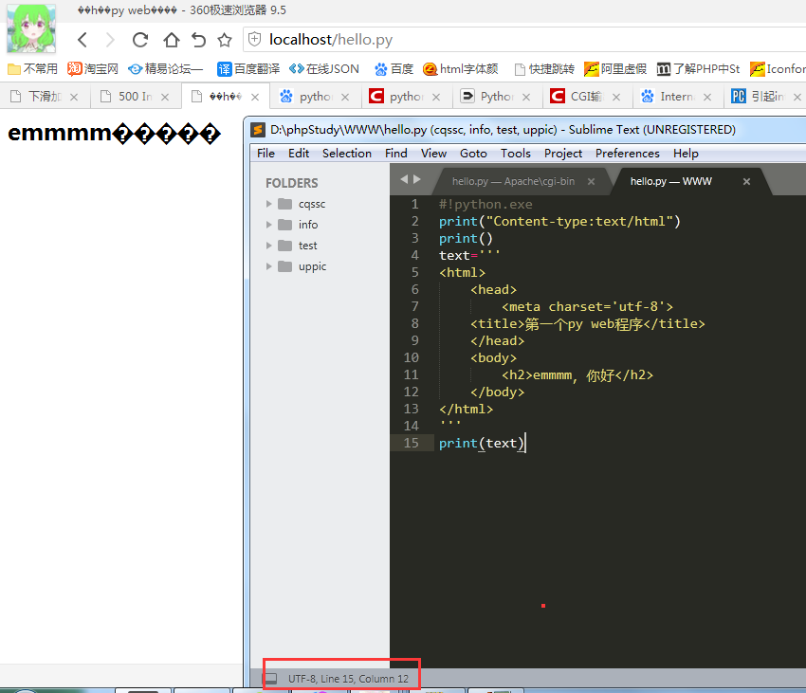Expand the info folder

point(269,225)
